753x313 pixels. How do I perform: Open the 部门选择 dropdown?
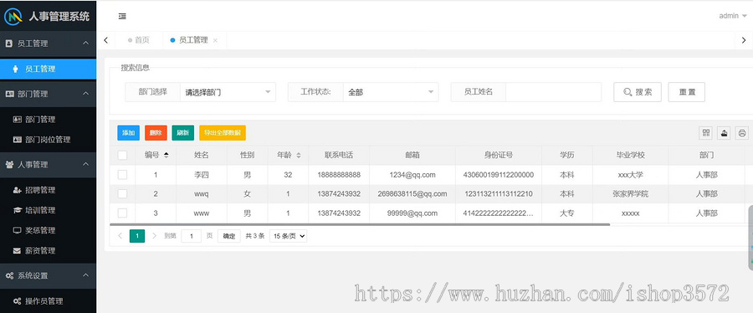coord(228,92)
